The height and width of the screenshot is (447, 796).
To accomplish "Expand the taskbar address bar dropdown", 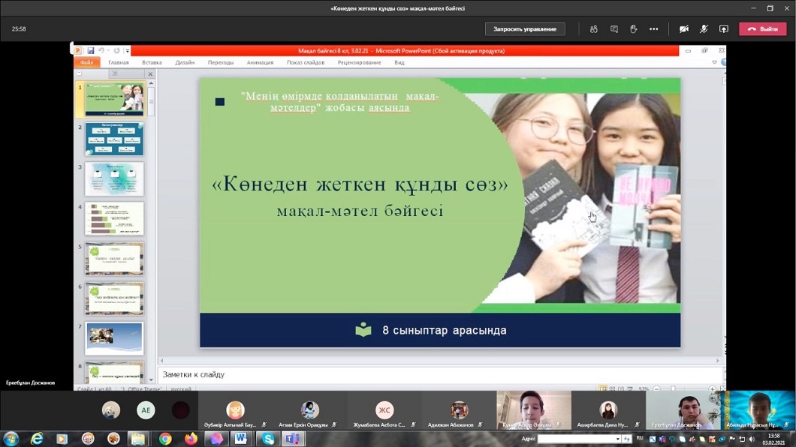I will pyautogui.click(x=617, y=439).
